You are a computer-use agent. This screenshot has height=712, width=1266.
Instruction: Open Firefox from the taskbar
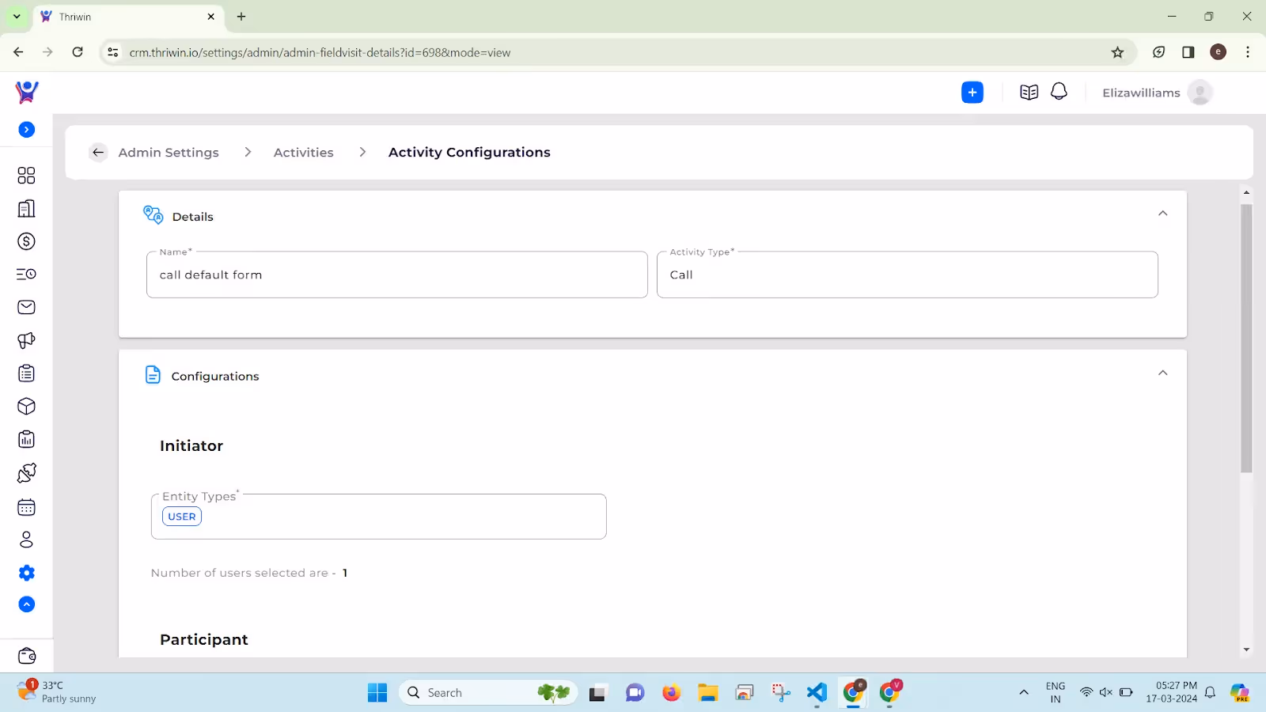coord(671,693)
